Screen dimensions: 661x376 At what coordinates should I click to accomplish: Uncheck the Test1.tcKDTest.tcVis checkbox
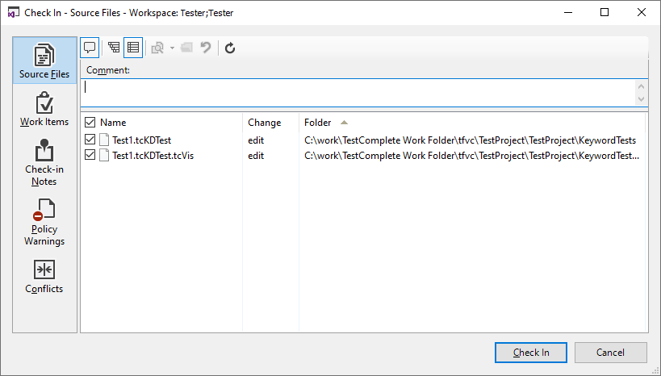click(90, 155)
